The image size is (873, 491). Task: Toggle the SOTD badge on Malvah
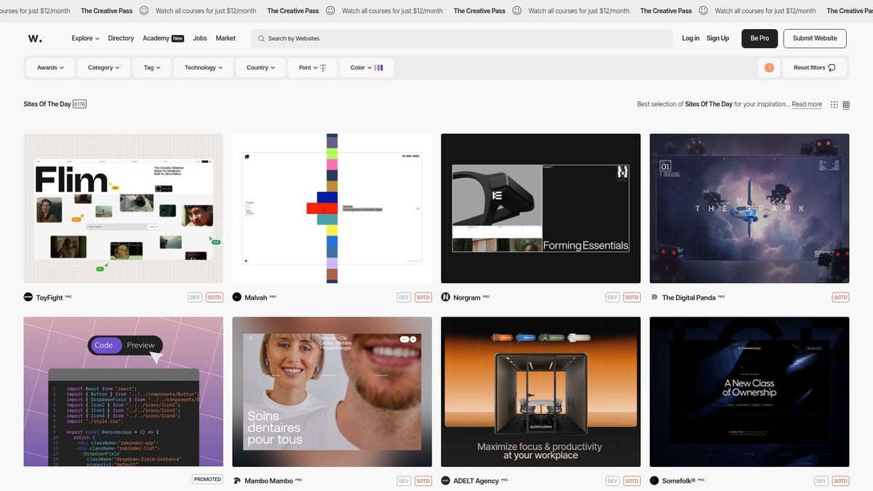coord(423,297)
